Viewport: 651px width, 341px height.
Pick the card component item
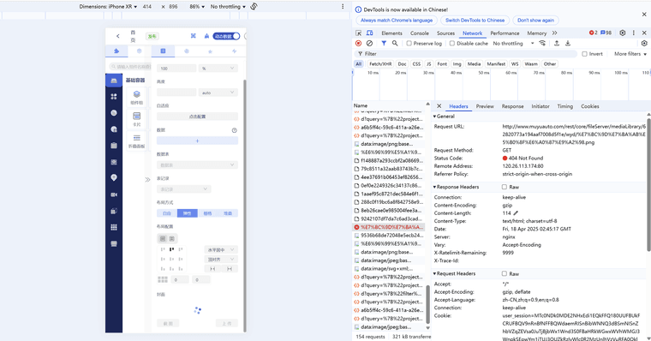pyautogui.click(x=136, y=119)
